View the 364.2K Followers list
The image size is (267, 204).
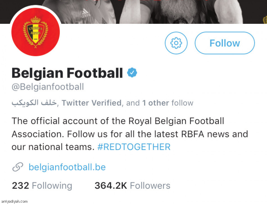click(132, 186)
